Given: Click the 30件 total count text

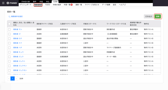Looking at the screenshot, I should [x=21, y=79].
